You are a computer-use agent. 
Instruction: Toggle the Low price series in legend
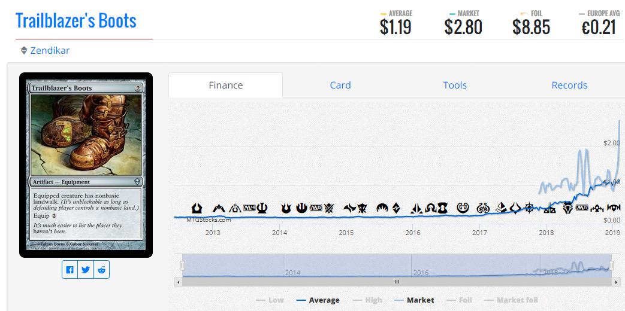pyautogui.click(x=270, y=300)
